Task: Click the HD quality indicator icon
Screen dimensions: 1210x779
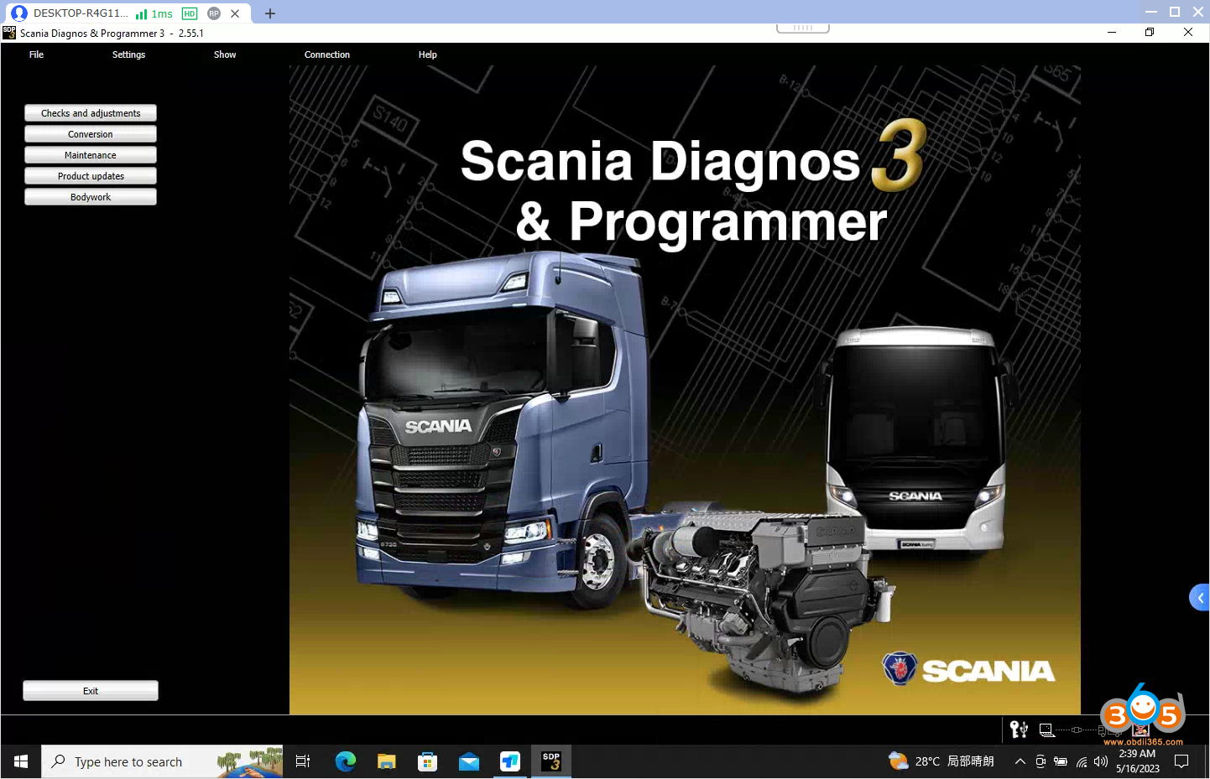Action: click(190, 13)
